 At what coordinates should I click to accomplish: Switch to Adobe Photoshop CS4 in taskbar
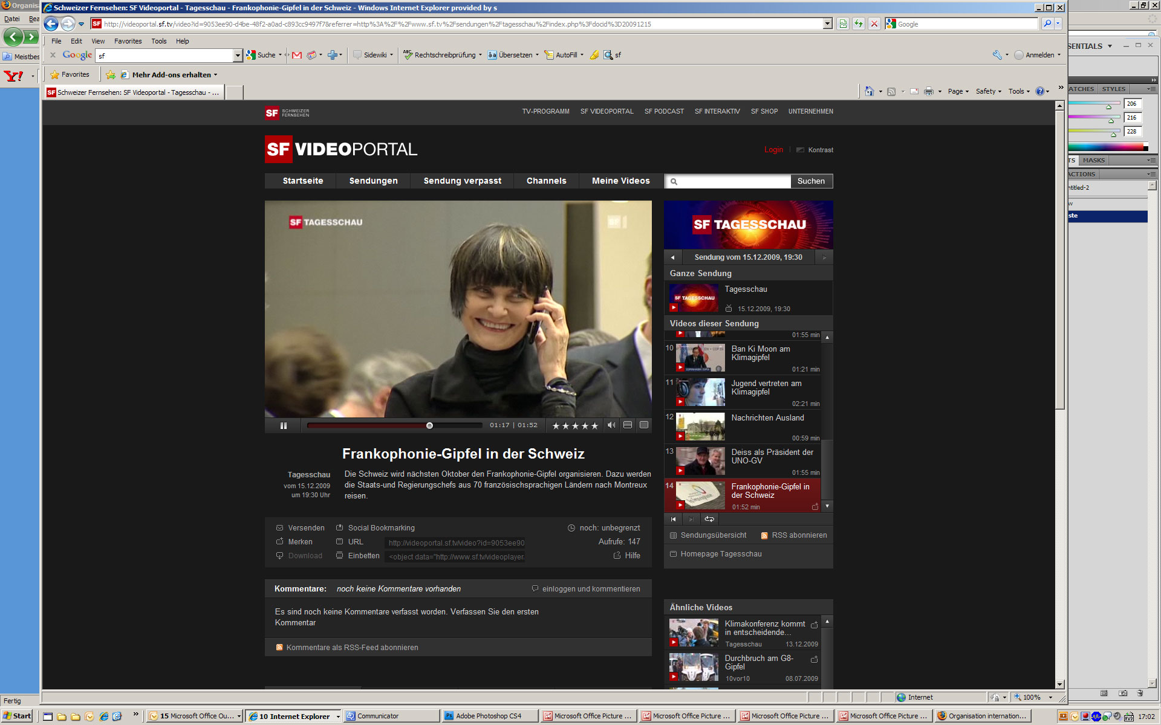pyautogui.click(x=490, y=716)
